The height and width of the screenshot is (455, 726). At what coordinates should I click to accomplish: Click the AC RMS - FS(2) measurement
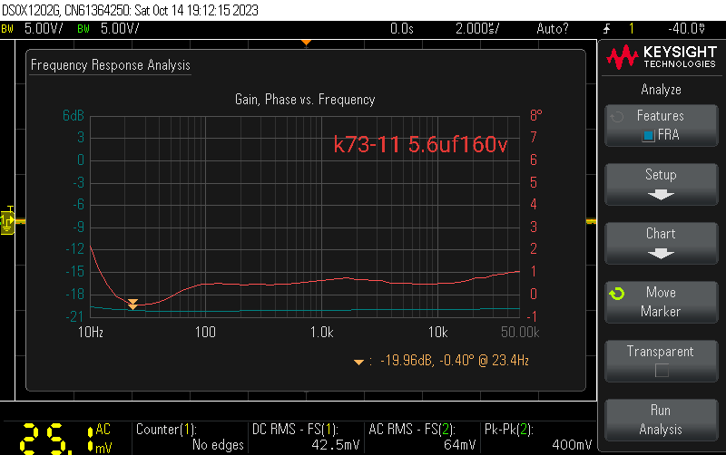tap(422, 437)
